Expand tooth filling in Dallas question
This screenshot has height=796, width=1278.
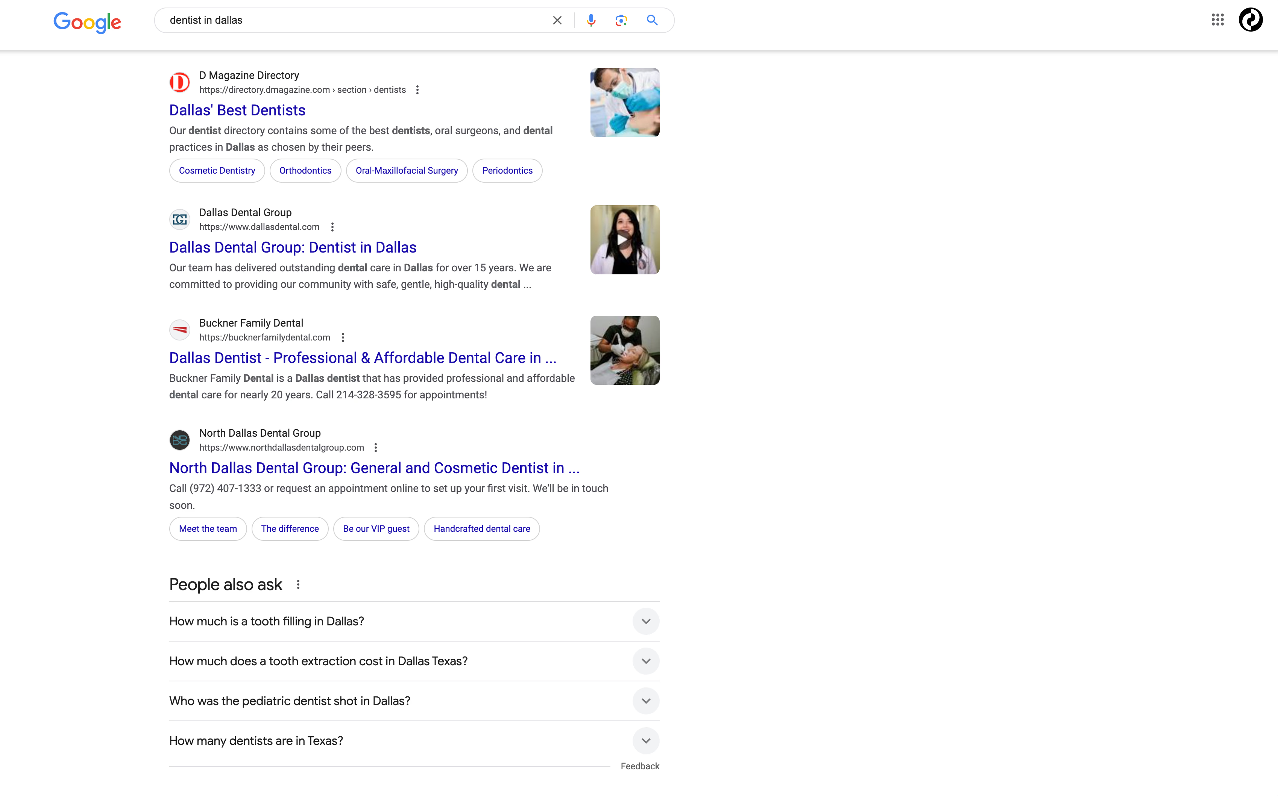[x=414, y=621]
